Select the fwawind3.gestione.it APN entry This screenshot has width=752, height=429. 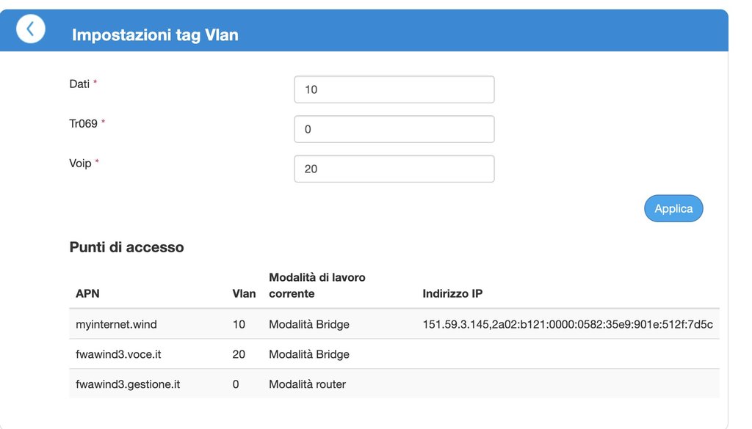(x=128, y=384)
